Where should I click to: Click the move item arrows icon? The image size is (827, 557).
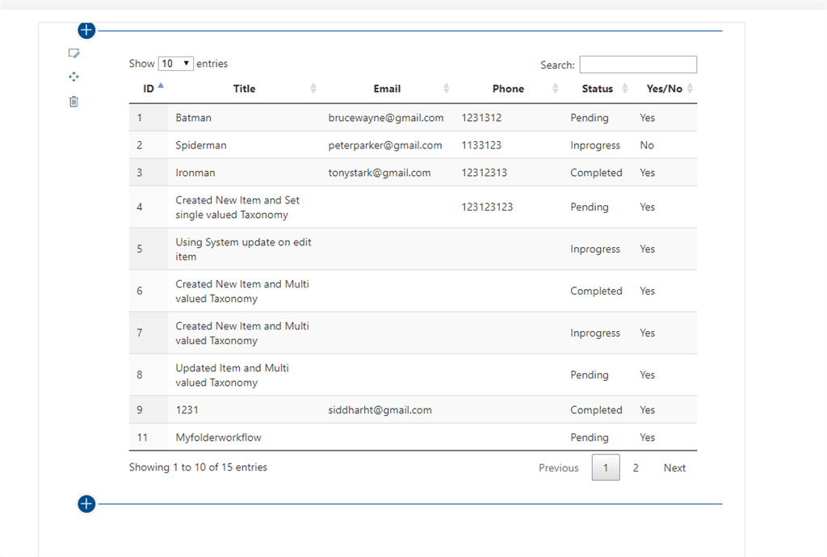[73, 77]
